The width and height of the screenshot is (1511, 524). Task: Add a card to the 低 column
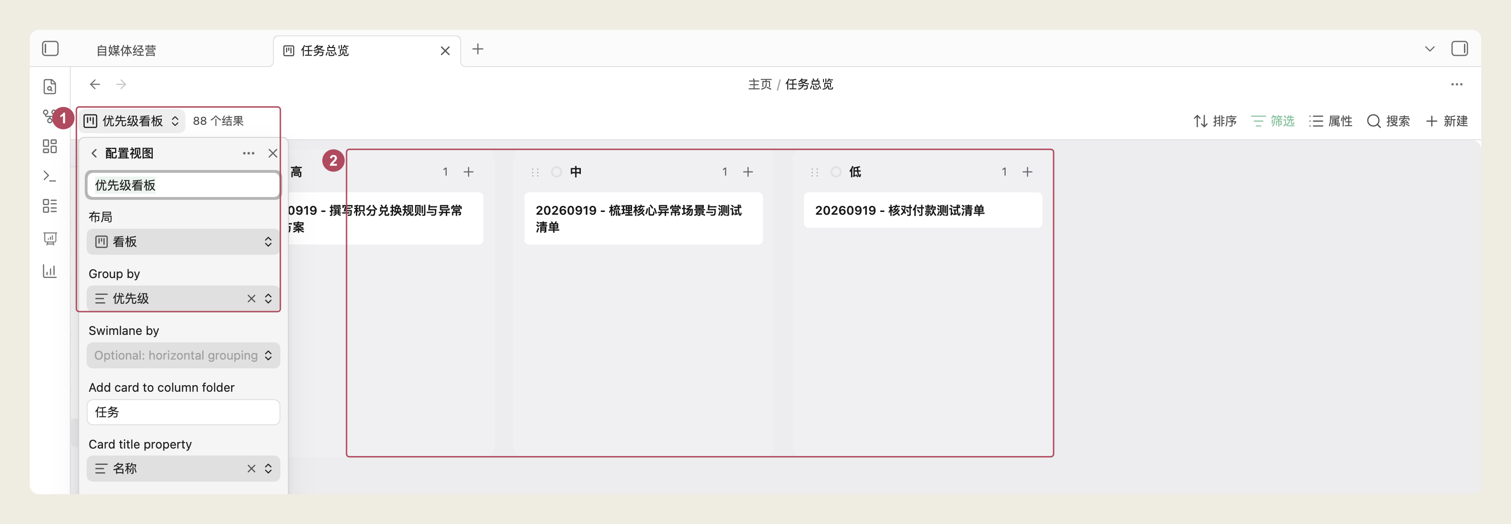(1027, 172)
